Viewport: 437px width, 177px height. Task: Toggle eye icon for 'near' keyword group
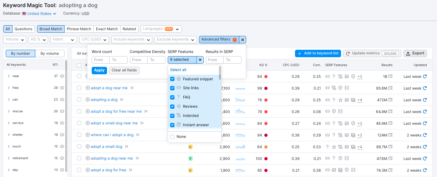tap(62, 76)
